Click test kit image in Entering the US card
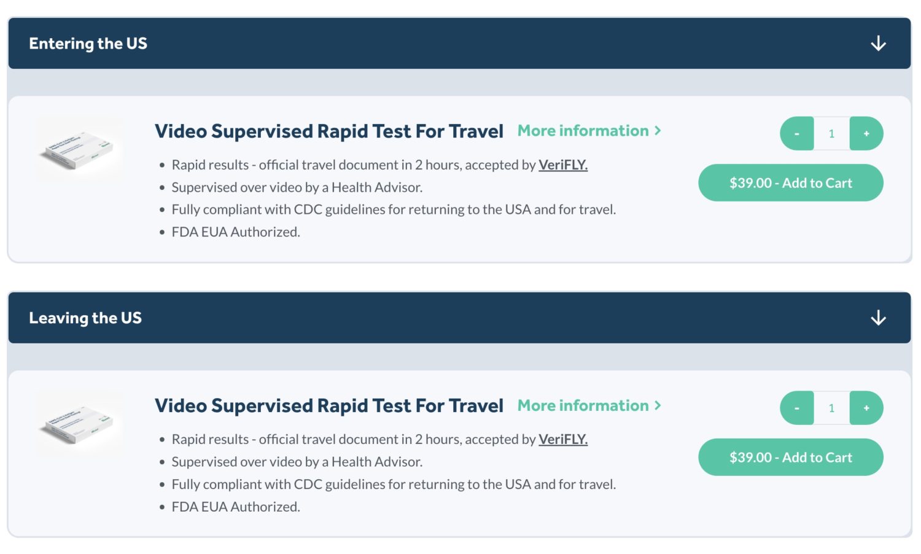 tap(79, 149)
